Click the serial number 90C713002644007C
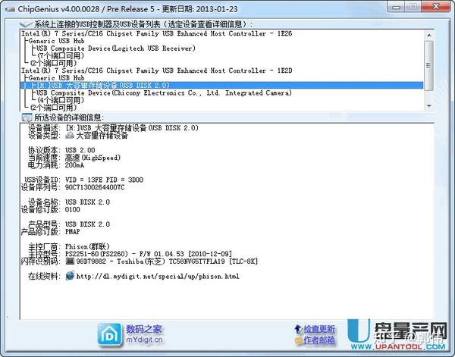This screenshot has width=455, height=357. (x=95, y=187)
